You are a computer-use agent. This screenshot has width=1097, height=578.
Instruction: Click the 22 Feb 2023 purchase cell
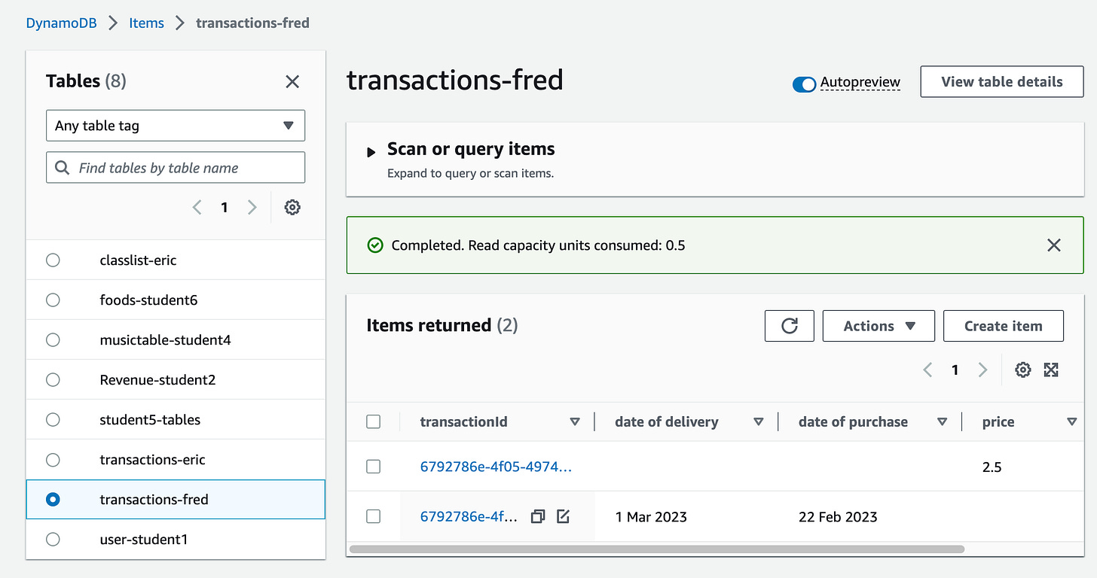(838, 516)
